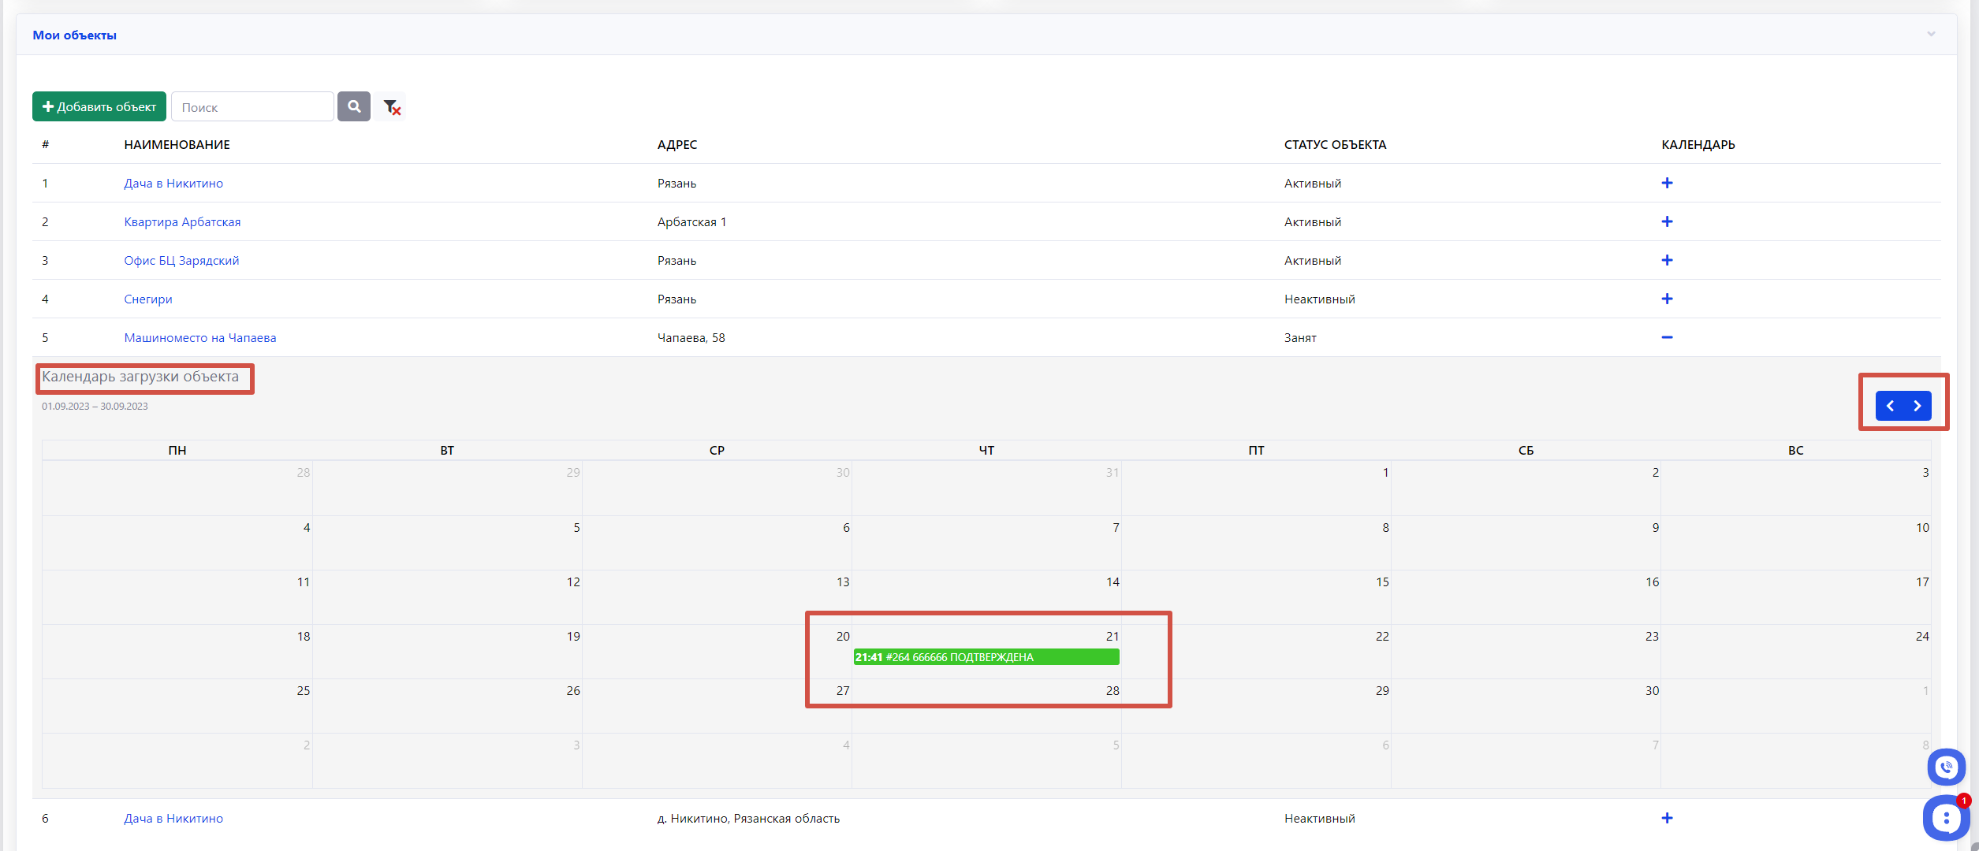Show calendar for first Дача в Никитино
This screenshot has width=1979, height=851.
tap(1667, 183)
